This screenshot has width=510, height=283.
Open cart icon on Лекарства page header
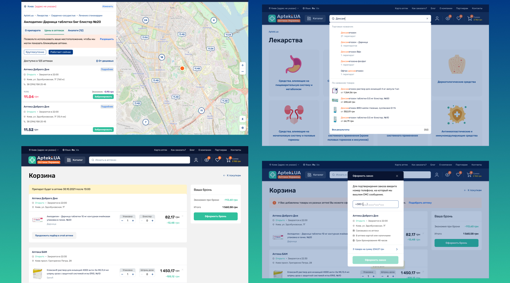click(470, 18)
